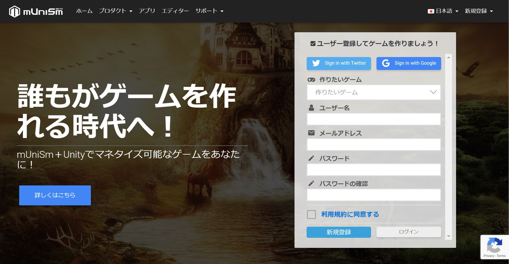Focus the パスワード input field
509x264 pixels.
pyautogui.click(x=374, y=170)
